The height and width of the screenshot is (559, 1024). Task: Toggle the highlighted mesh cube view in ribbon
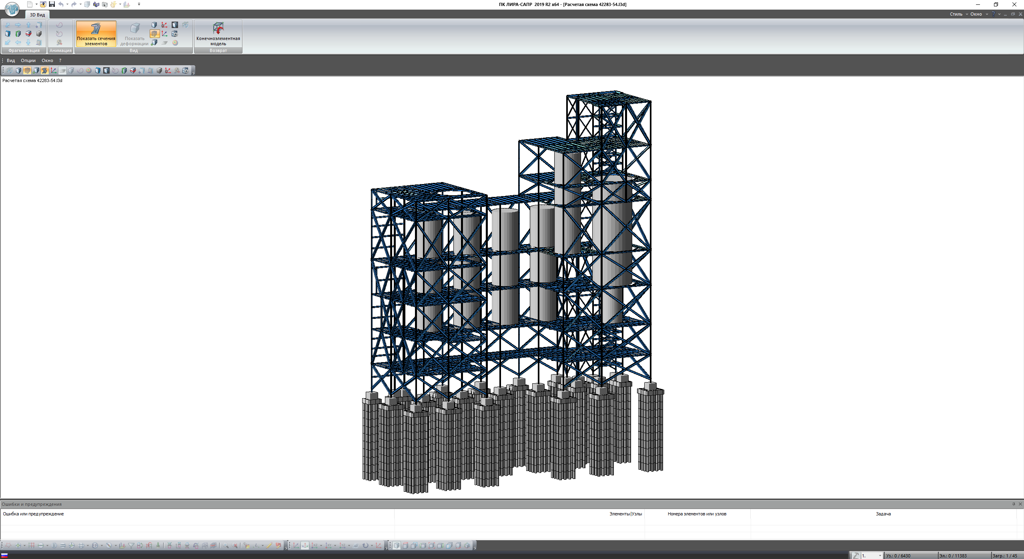click(154, 34)
